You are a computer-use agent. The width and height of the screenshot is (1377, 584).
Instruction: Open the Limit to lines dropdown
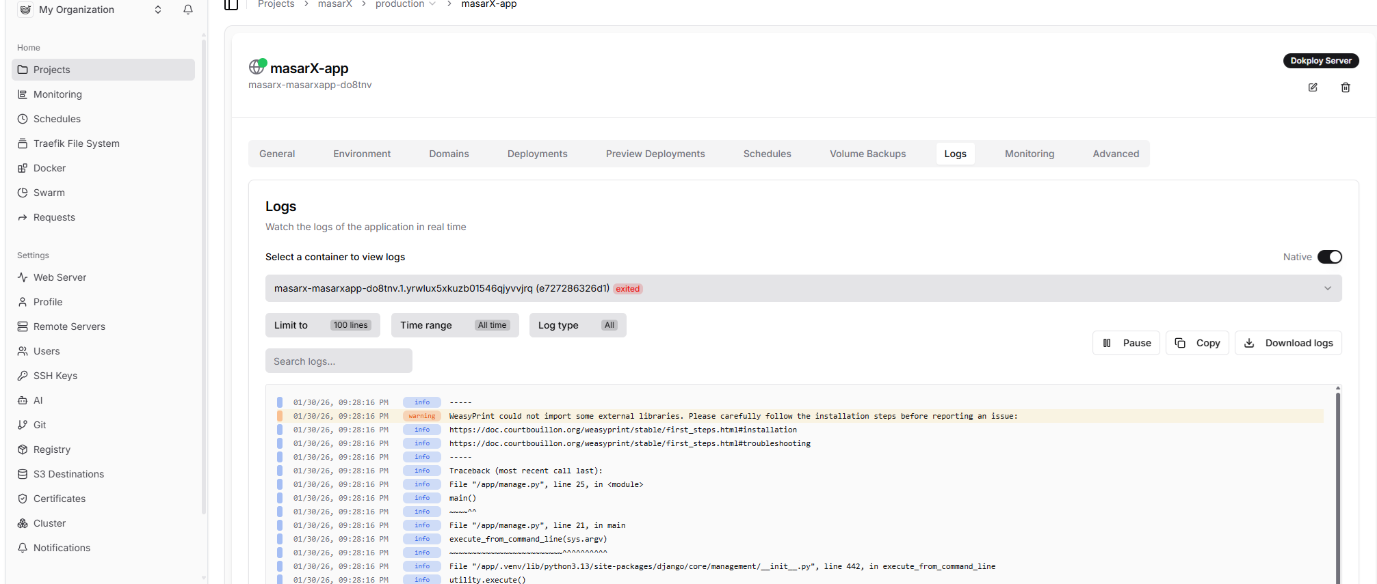322,325
